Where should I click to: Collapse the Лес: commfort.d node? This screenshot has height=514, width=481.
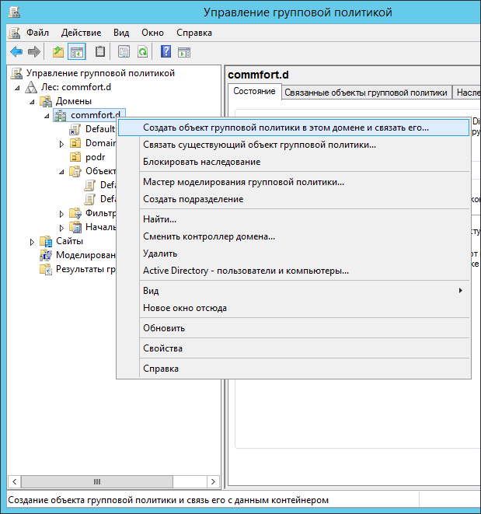18,88
